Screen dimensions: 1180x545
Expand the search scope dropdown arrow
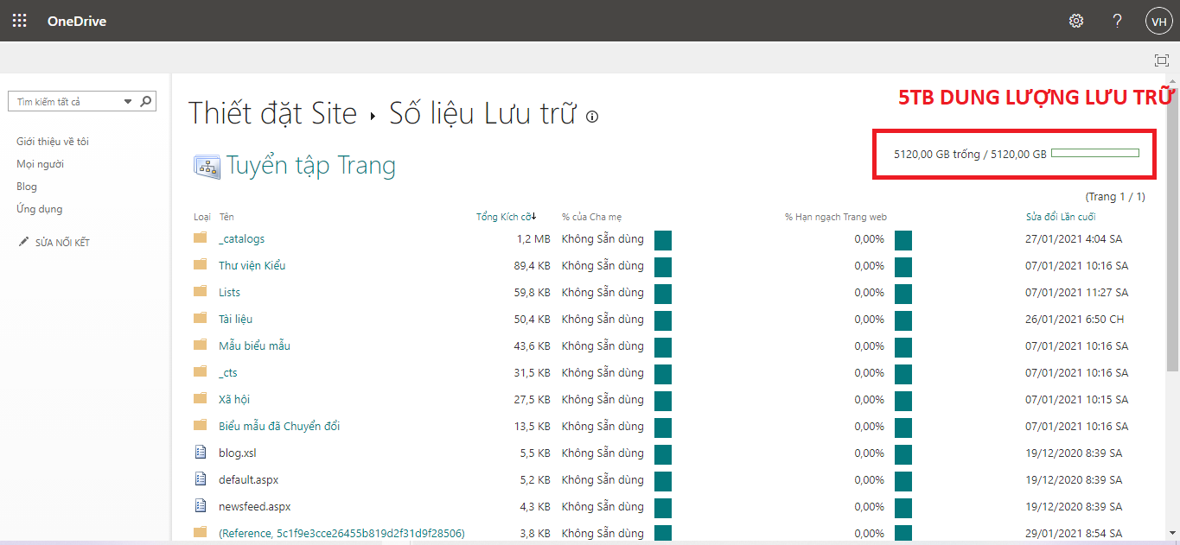(x=128, y=101)
